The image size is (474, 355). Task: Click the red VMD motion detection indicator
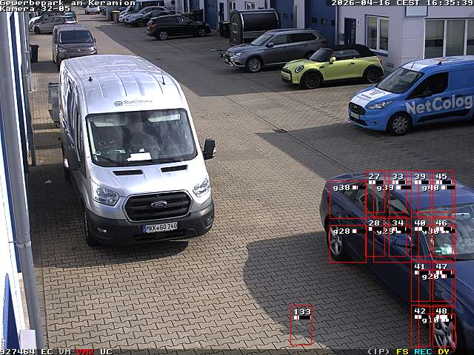pos(85,351)
